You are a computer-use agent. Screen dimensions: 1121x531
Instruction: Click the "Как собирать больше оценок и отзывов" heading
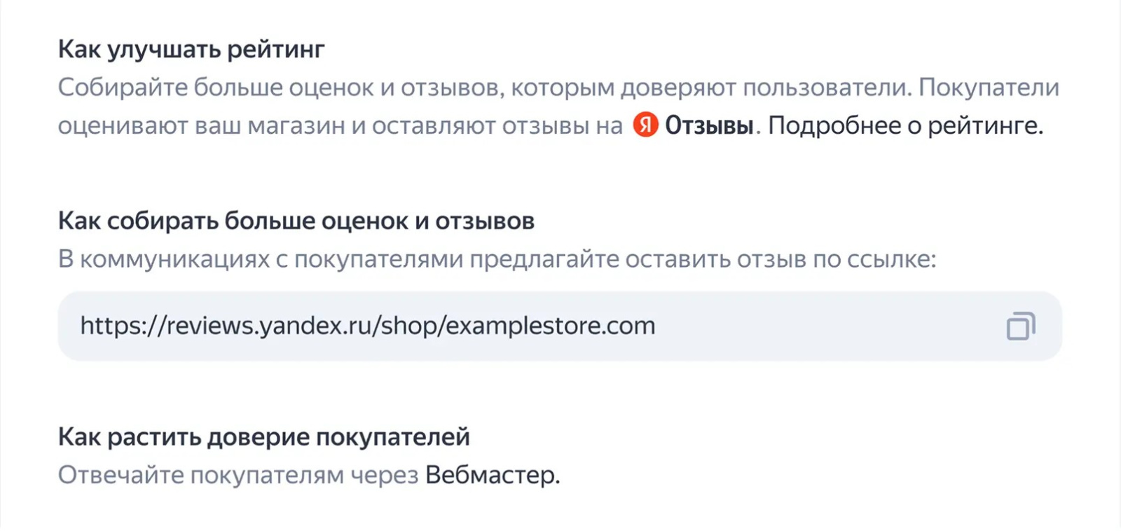tap(296, 221)
